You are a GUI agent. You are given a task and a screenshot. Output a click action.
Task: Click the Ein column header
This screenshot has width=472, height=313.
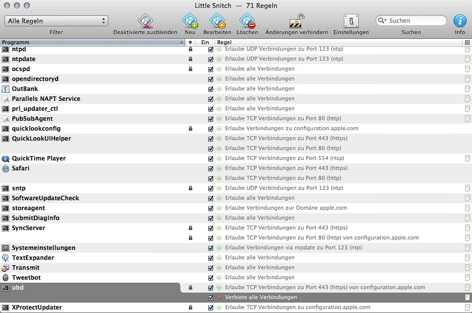[x=205, y=42]
